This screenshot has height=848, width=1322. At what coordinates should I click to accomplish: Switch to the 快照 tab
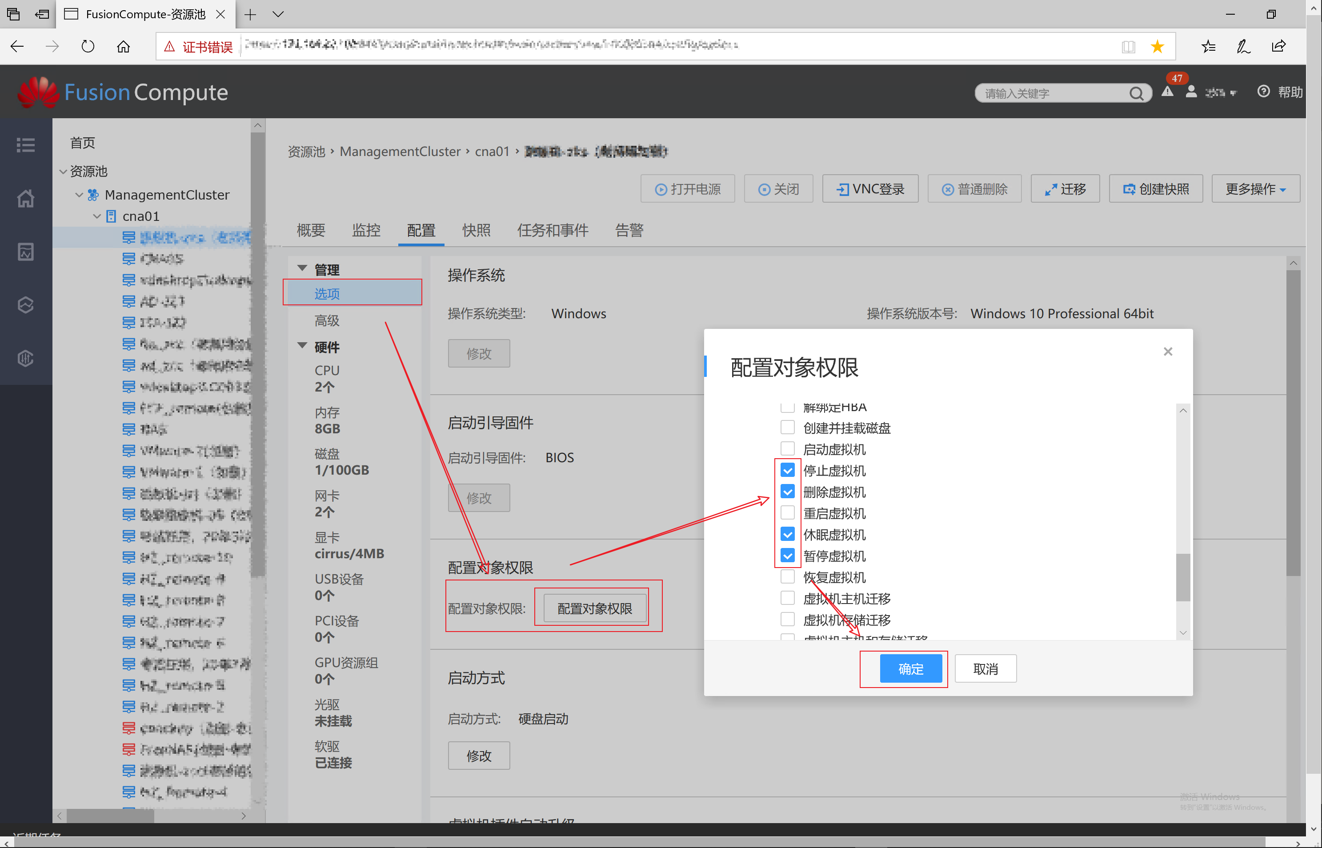click(476, 230)
